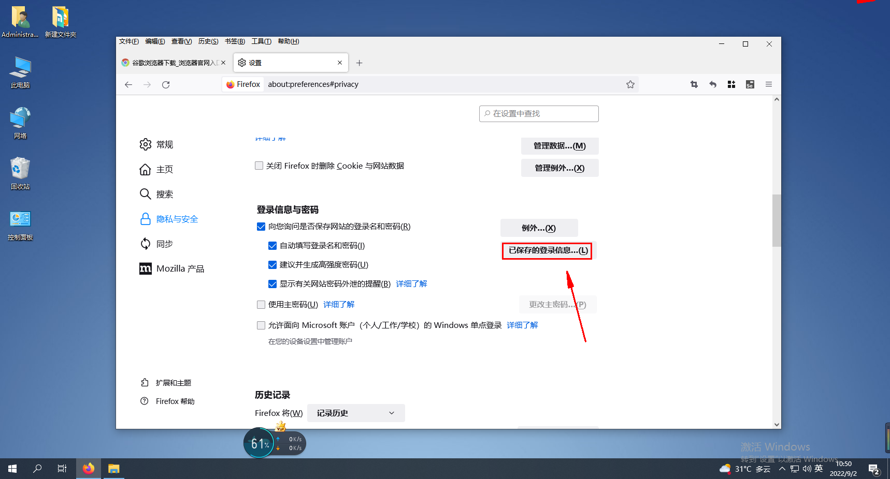
Task: Click the undo arrow toolbar icon
Action: [713, 84]
